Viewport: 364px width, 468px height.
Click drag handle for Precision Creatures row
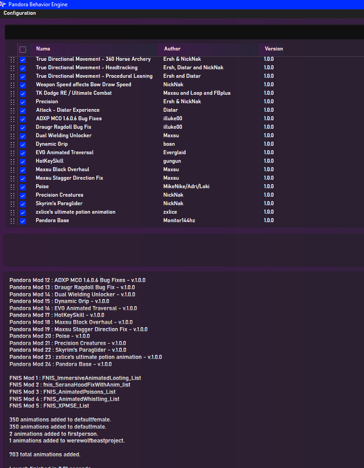tap(12, 195)
